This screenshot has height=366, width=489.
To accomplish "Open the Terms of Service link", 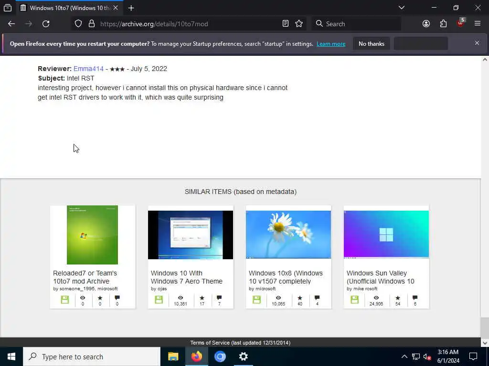I will [240, 343].
